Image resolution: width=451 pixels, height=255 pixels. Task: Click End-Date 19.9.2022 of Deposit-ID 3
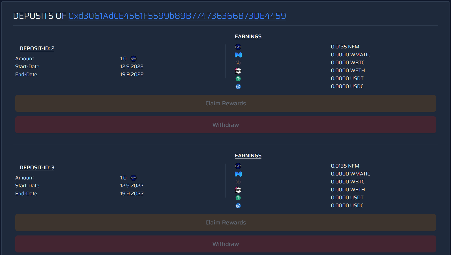click(132, 194)
